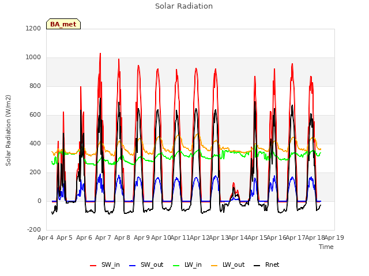369x276 pixels.
Task: Click the BA_met annotation tag
Action: click(63, 24)
